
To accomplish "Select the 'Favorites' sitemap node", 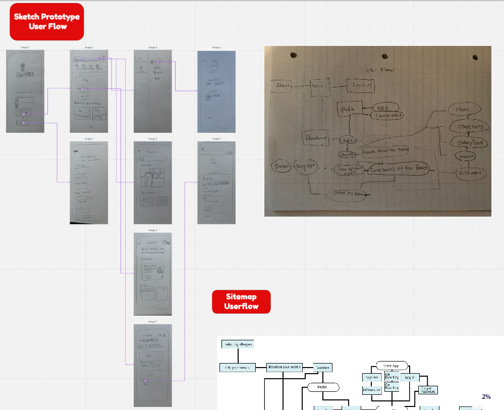I will click(x=323, y=368).
